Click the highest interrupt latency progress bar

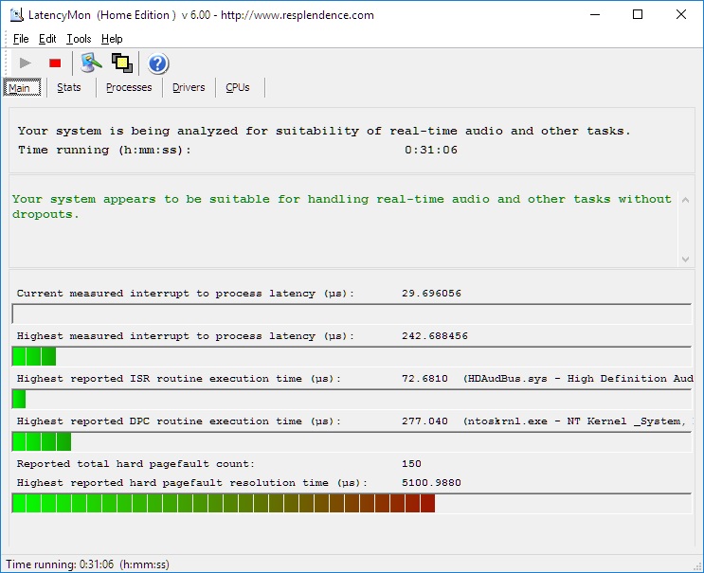pyautogui.click(x=352, y=356)
